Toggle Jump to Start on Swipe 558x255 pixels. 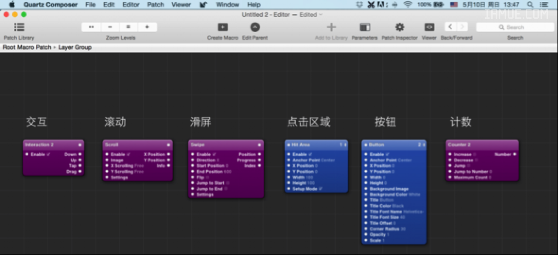pyautogui.click(x=228, y=183)
